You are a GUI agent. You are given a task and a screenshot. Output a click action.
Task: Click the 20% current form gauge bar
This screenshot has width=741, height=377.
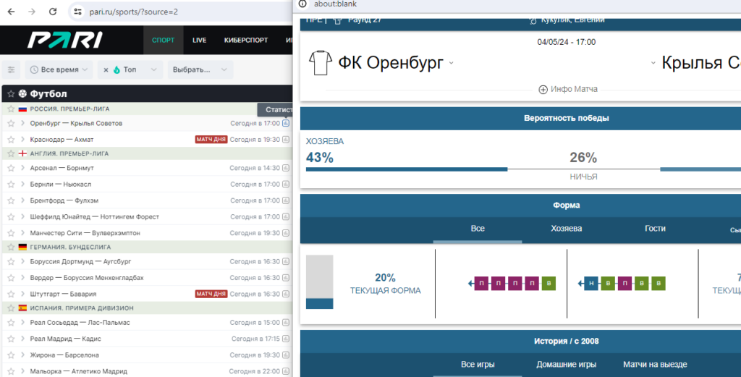coord(319,282)
